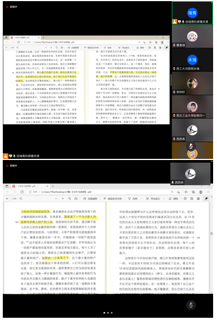217x320 pixels.
Task: Expand the 突出显示 highlight dropdown arrow in the lower toolbar
Action: 164,198
